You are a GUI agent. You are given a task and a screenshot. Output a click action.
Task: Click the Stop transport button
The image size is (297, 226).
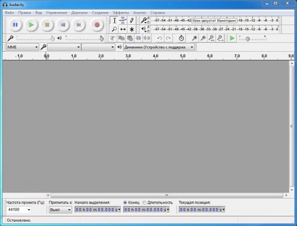pos(47,25)
